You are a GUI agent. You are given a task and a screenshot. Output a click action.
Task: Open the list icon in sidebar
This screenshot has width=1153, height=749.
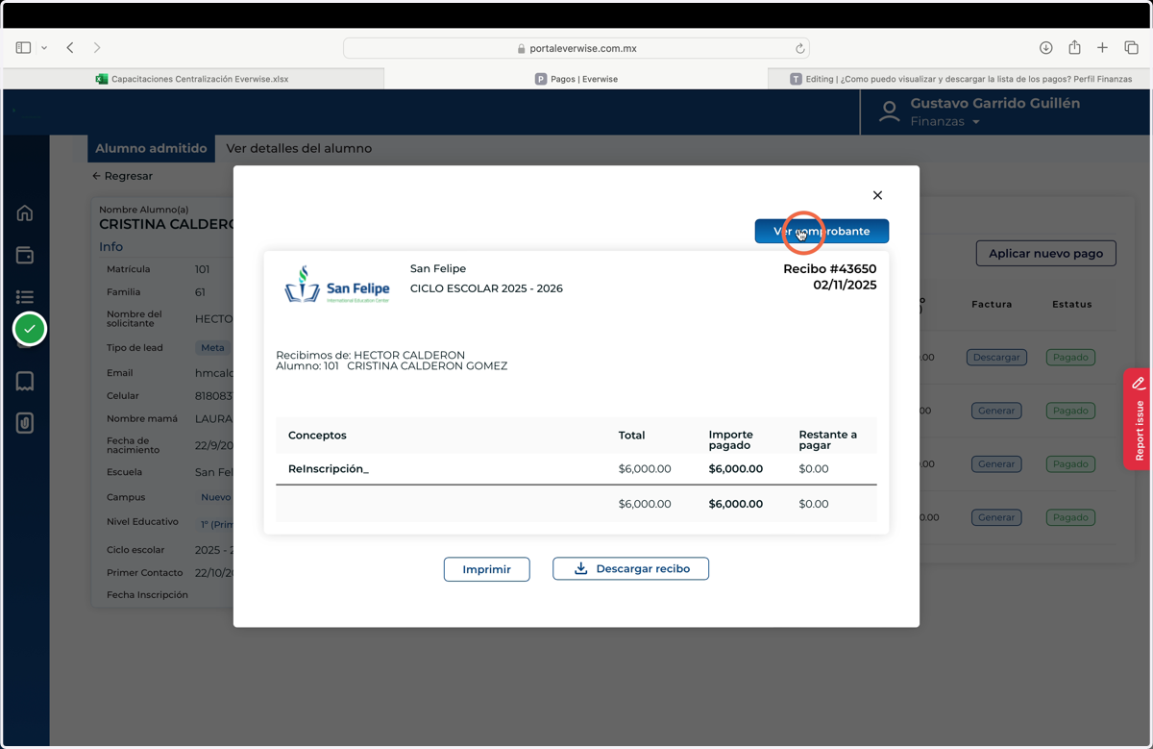tap(25, 297)
